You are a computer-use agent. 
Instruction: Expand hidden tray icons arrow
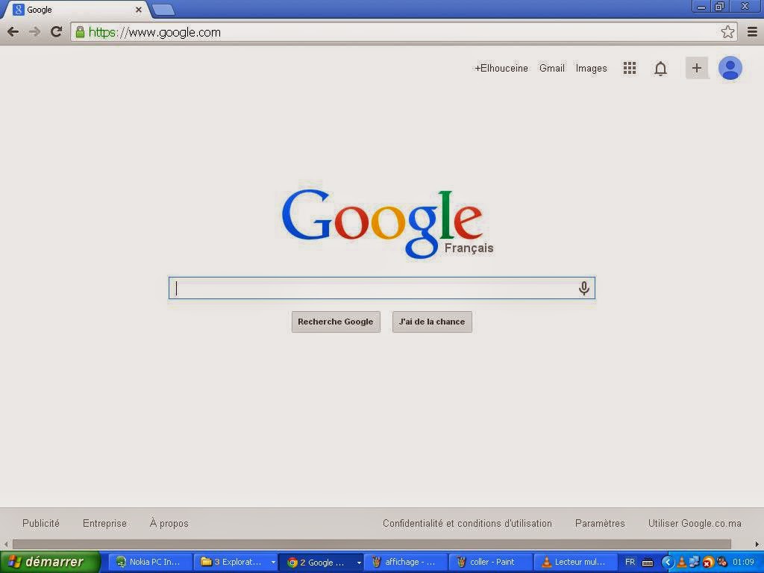point(668,563)
